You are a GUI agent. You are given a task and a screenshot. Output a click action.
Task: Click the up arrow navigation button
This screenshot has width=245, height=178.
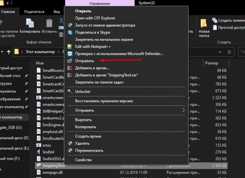coord(9,52)
